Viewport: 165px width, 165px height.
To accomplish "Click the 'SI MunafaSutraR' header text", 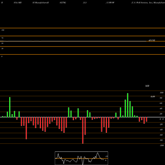I will (x=41, y=3).
